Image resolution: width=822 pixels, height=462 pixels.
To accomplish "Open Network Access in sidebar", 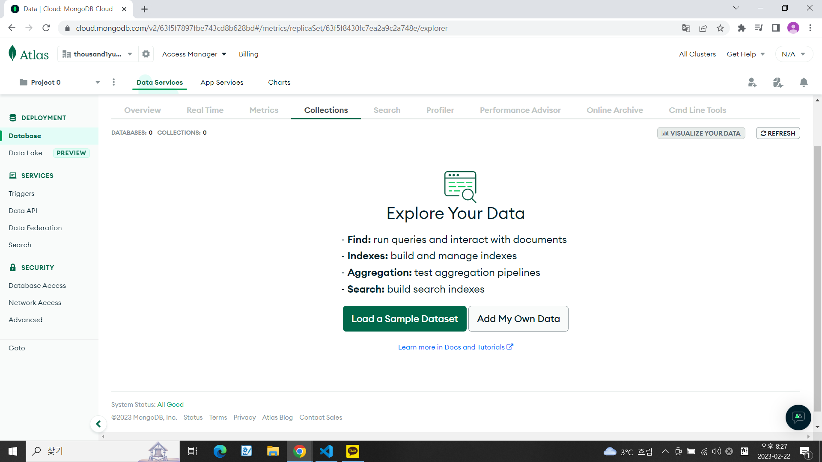I will 35,302.
